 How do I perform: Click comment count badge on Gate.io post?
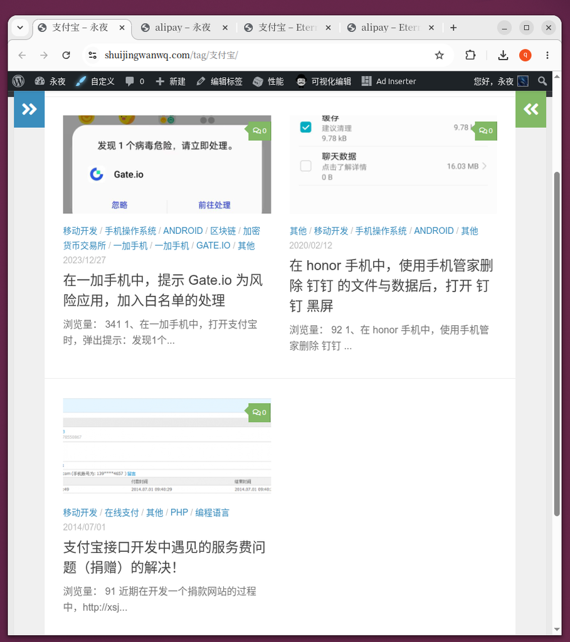pyautogui.click(x=259, y=130)
